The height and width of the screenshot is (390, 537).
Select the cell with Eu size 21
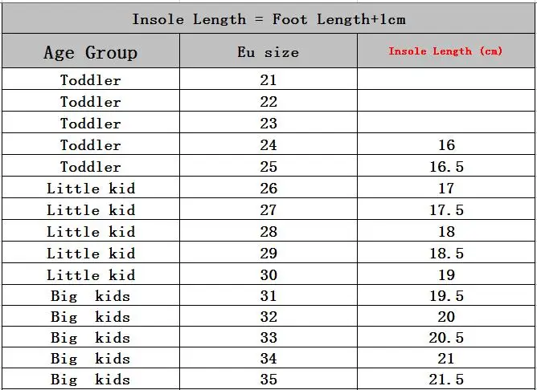tap(268, 79)
